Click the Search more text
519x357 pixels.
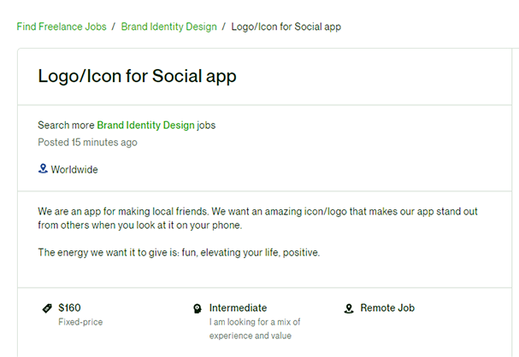click(x=66, y=126)
